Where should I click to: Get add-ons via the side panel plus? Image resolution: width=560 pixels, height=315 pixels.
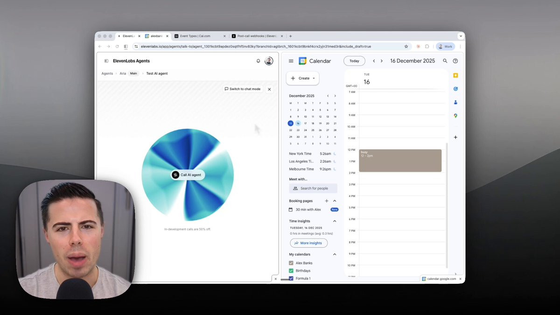tap(455, 137)
